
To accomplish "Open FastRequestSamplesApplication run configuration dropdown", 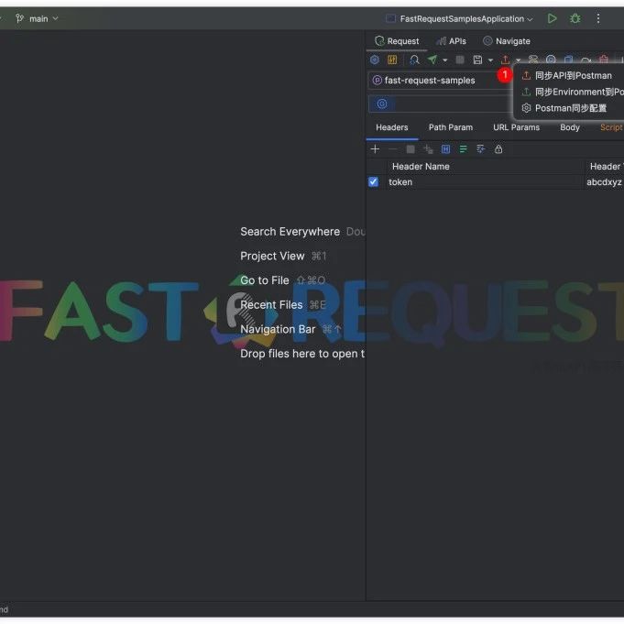I will tap(459, 18).
